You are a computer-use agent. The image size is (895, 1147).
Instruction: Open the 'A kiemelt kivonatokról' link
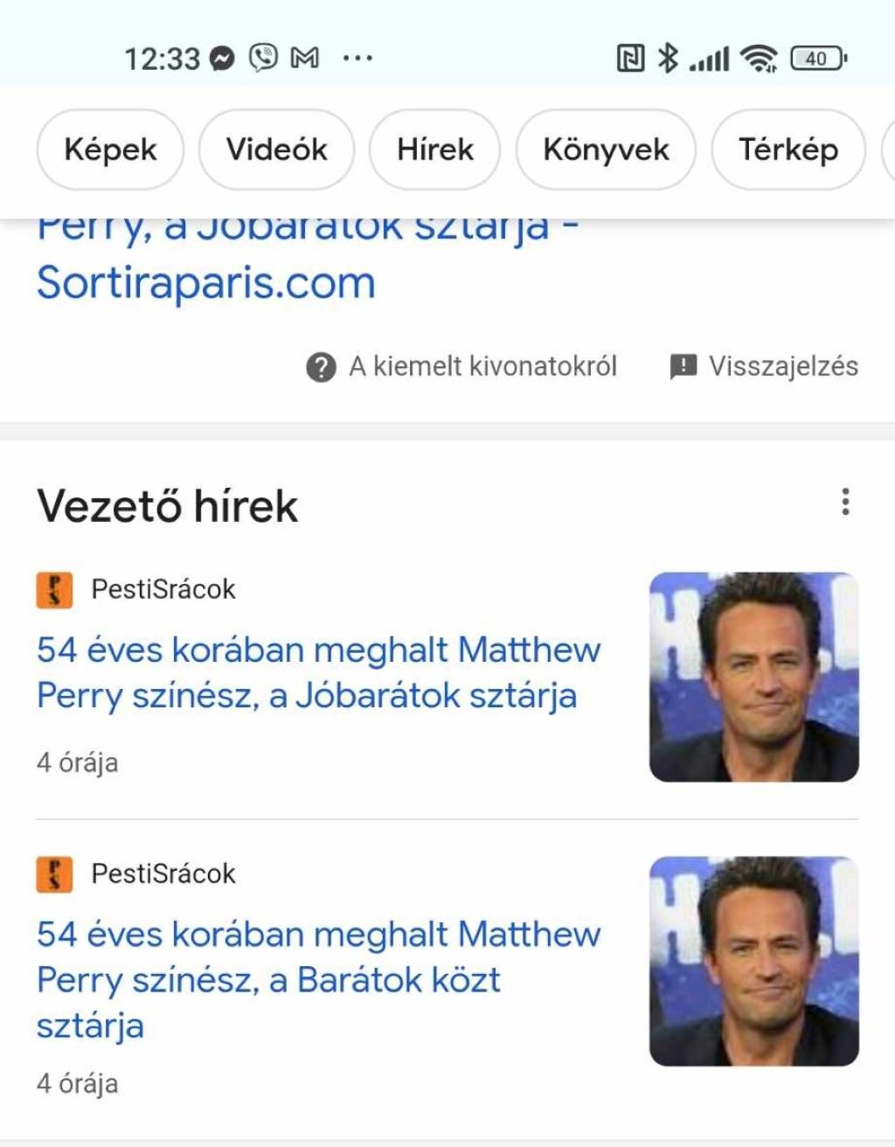(x=482, y=366)
